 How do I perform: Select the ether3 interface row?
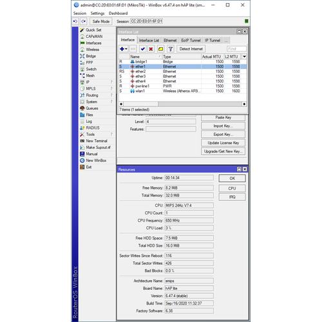tap(183, 77)
